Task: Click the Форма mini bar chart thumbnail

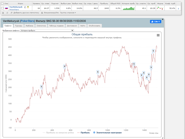Action: click(x=160, y=8)
